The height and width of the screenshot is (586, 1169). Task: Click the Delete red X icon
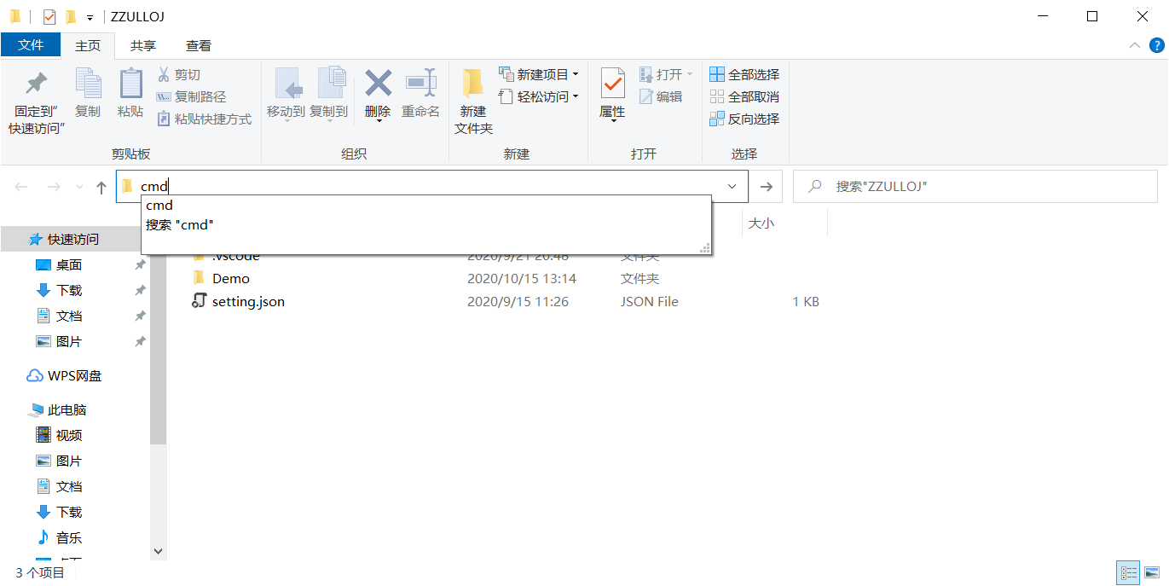378,84
